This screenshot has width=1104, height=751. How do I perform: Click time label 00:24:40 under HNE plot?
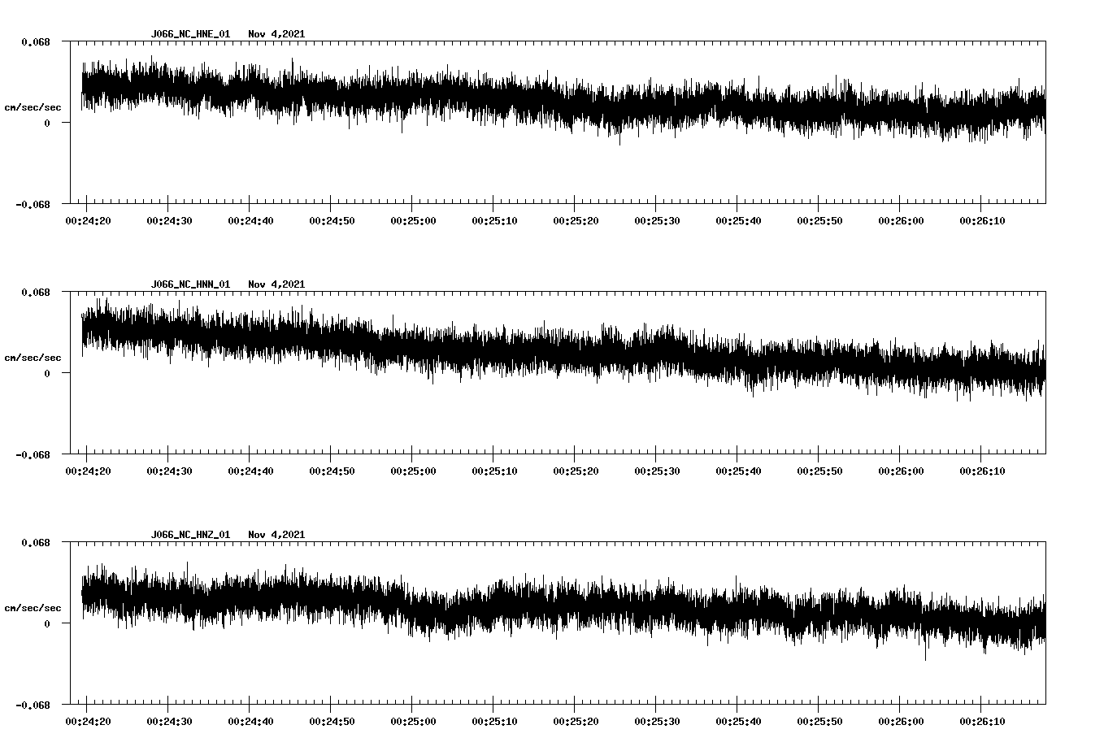[250, 221]
